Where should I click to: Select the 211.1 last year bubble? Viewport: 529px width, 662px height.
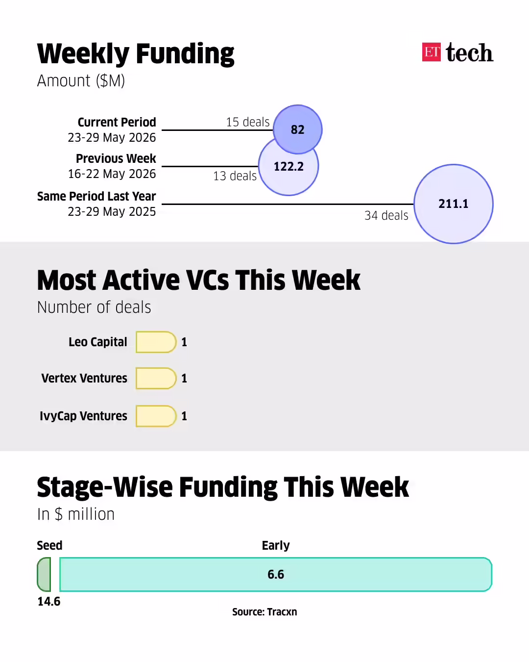[454, 204]
